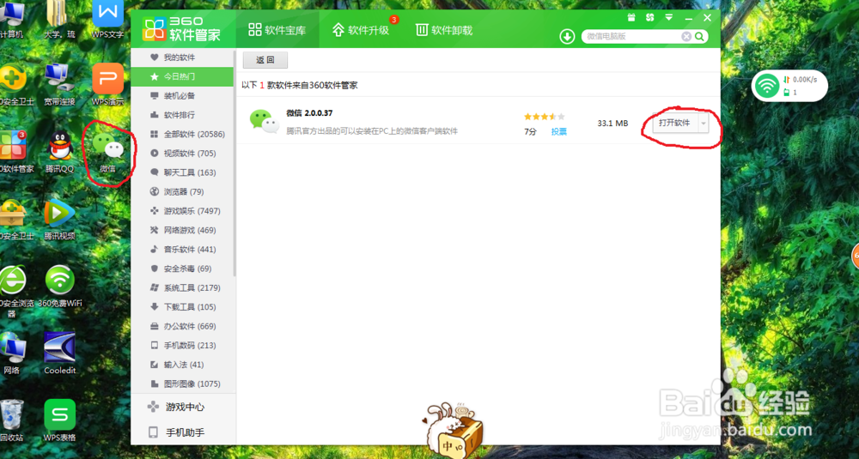Open the 腾讯QQ desktop icon
Viewport: 859px width, 459px height.
coord(59,151)
